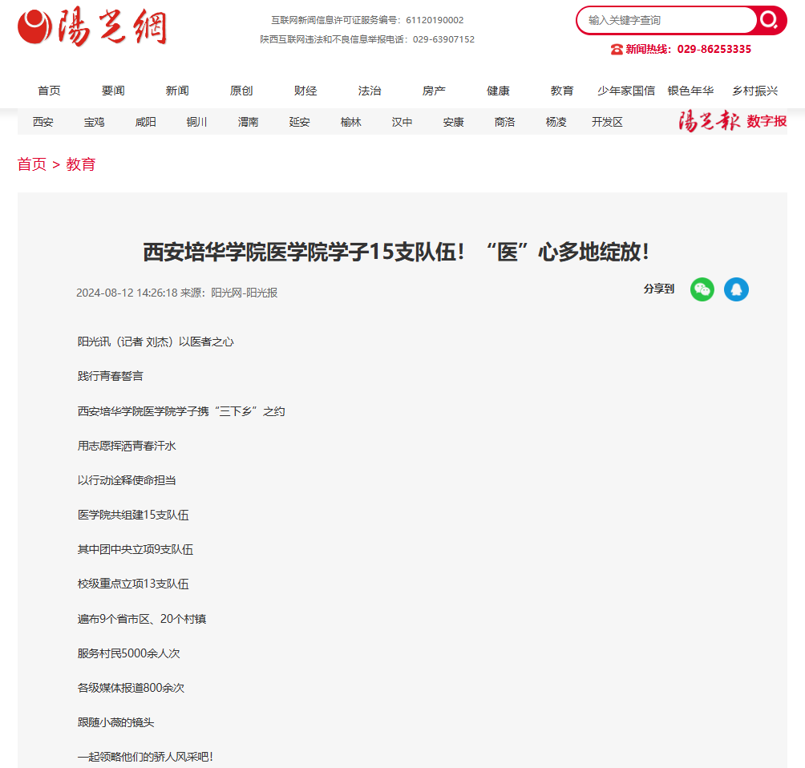Share article via WeChat icon
The width and height of the screenshot is (805, 768).
coord(702,289)
